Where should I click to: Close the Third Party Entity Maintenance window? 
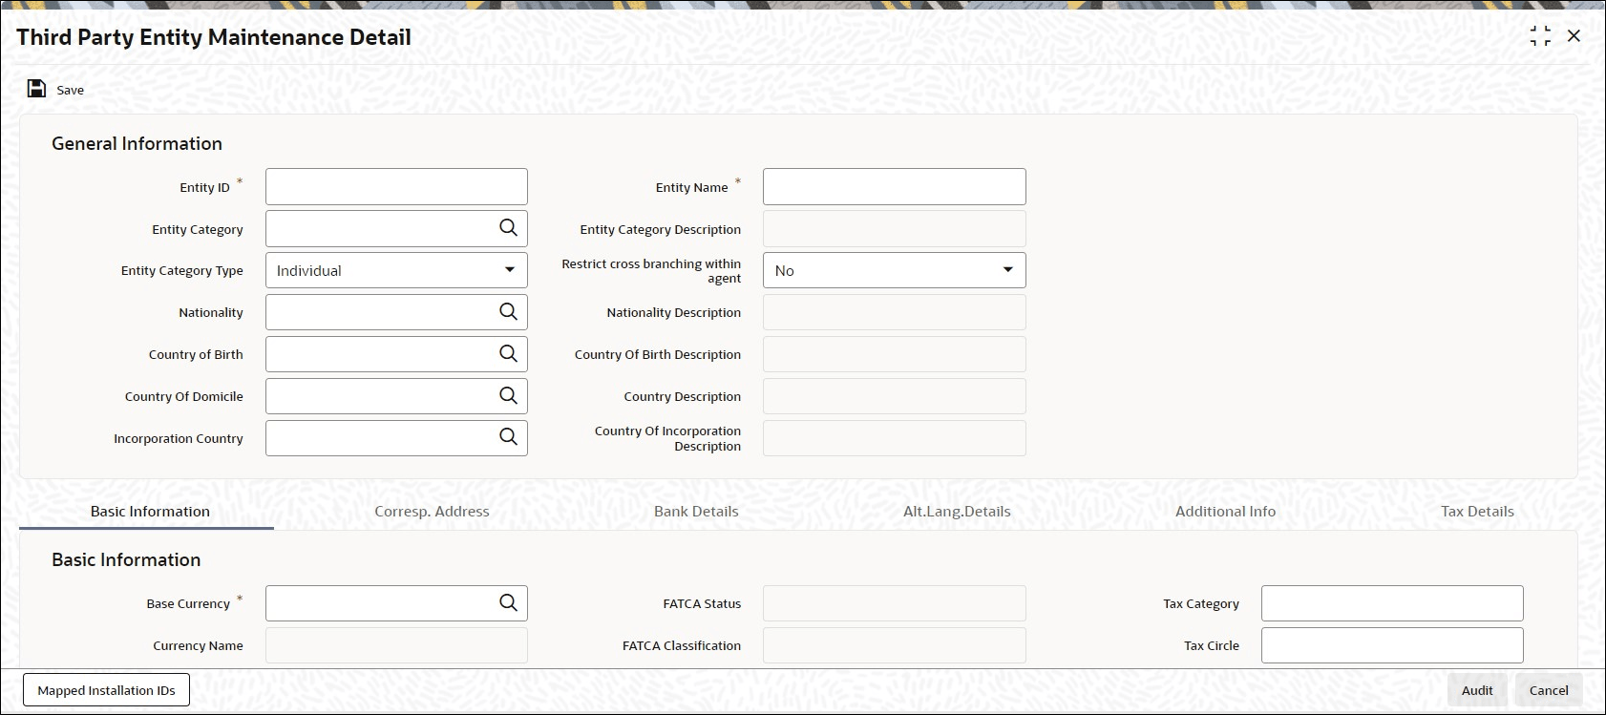pos(1574,36)
